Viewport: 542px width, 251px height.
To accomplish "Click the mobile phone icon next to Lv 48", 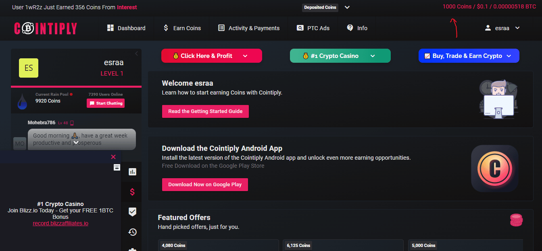I will [72, 123].
